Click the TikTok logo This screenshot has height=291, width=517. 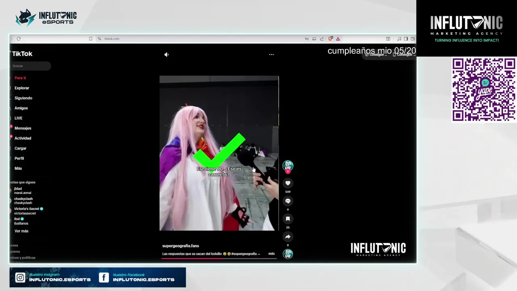[x=21, y=54]
